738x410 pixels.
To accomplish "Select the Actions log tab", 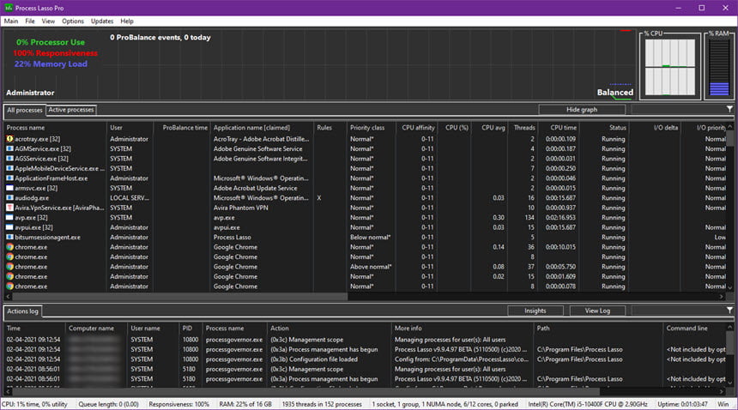I will coord(22,311).
